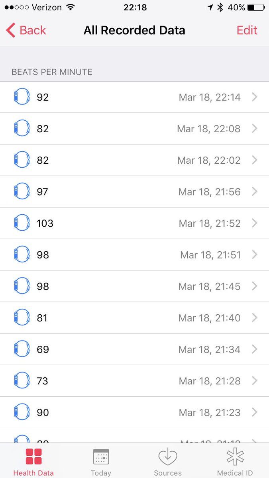Tap the watch icon beside 69

(22, 349)
